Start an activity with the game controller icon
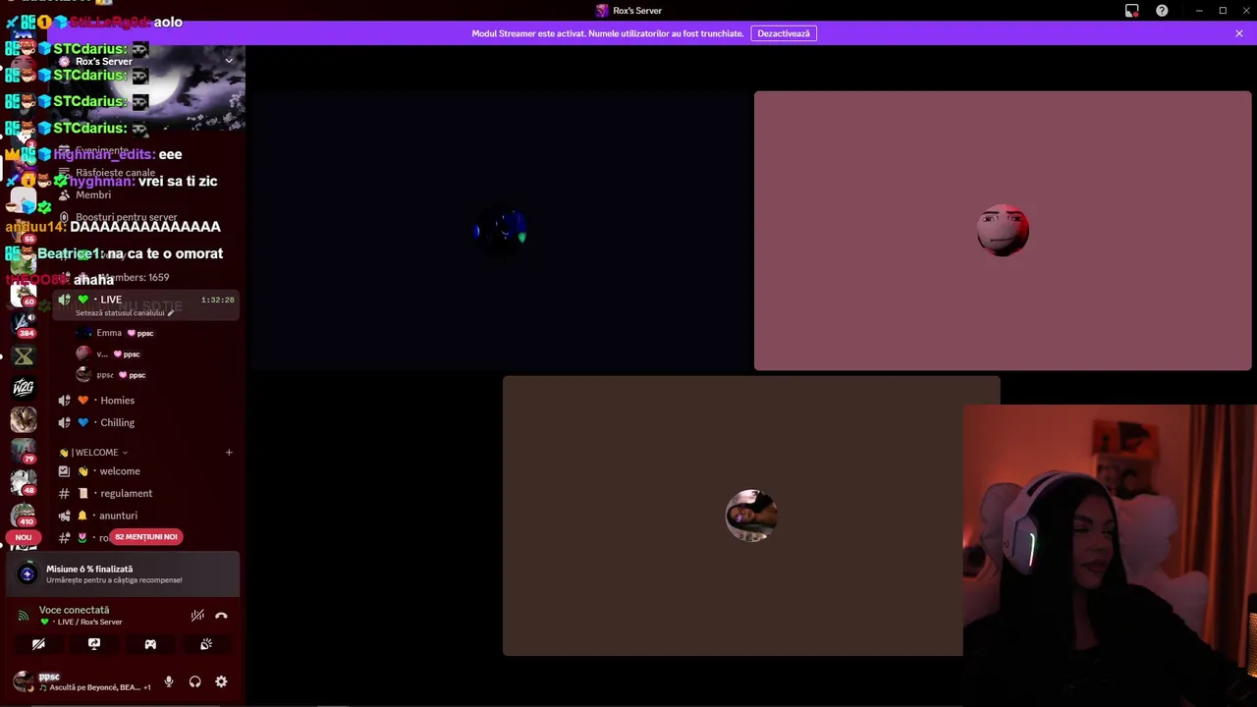The width and height of the screenshot is (1257, 707). coord(150,644)
